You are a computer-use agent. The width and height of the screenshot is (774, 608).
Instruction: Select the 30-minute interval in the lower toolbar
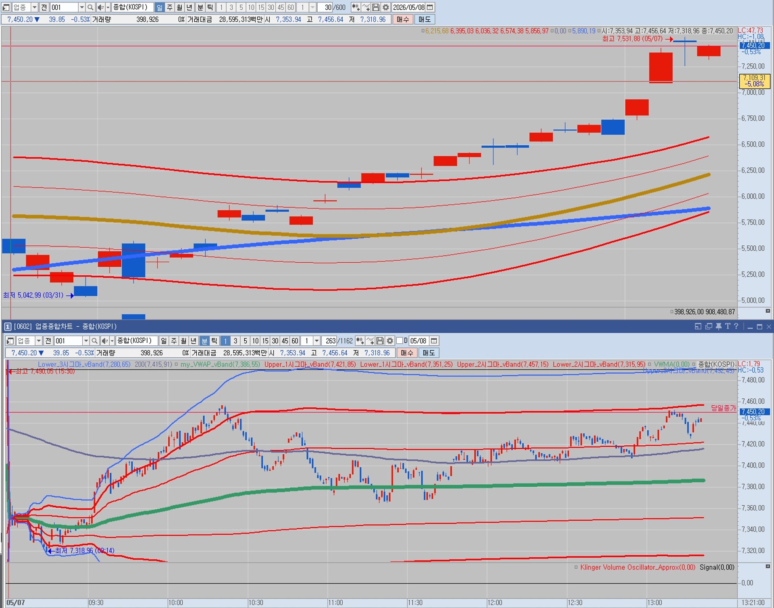coord(275,341)
